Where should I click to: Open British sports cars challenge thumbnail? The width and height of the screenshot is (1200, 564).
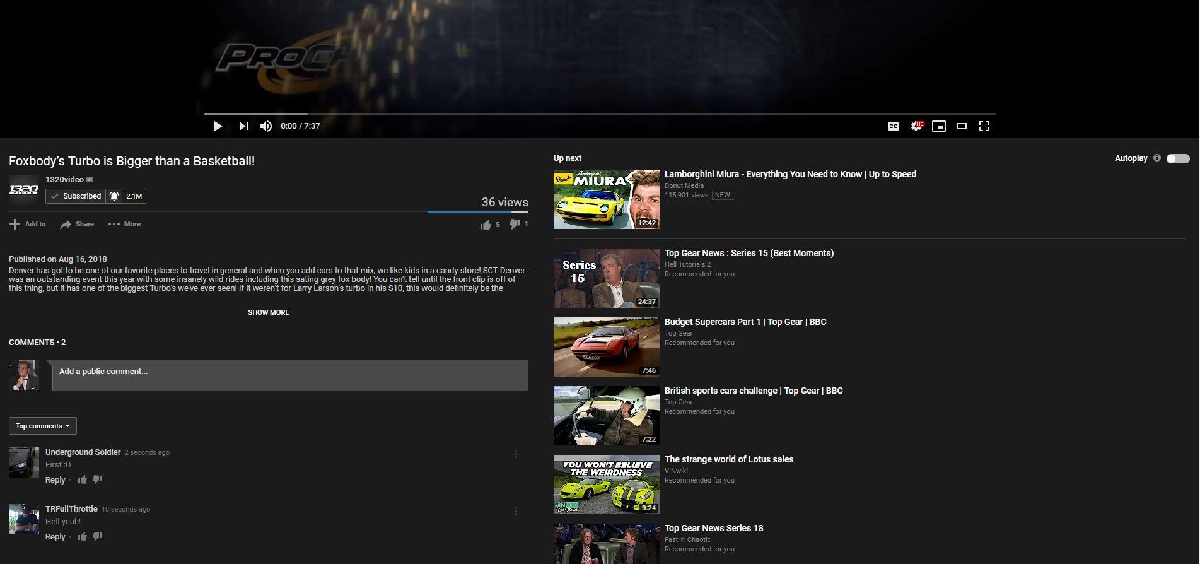point(607,416)
